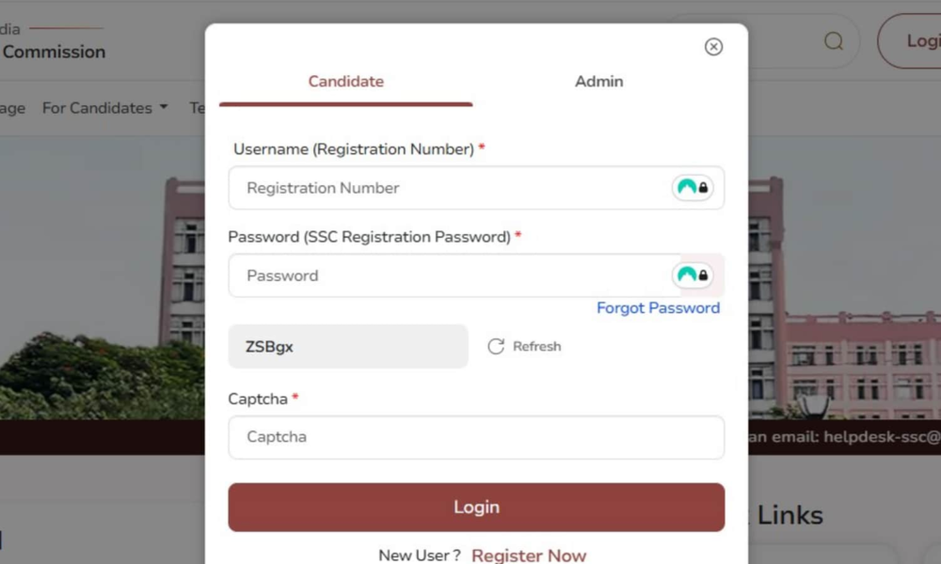Open the Forgot Password link
Screen dimensions: 941x564
point(658,308)
